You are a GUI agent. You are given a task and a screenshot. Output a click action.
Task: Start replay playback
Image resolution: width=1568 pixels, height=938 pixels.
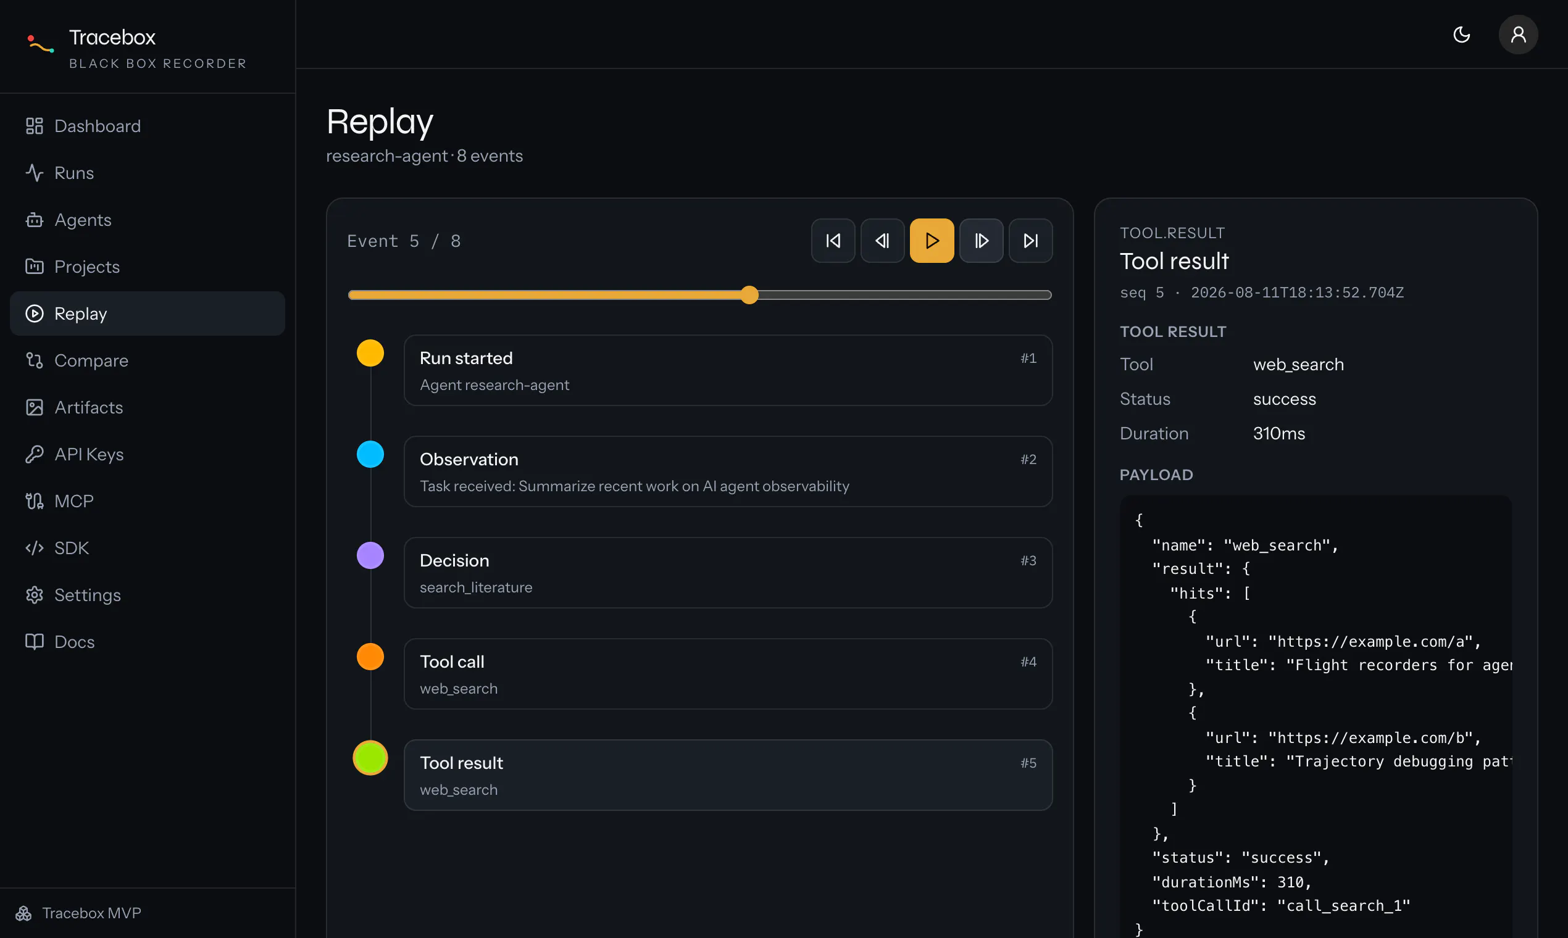932,240
